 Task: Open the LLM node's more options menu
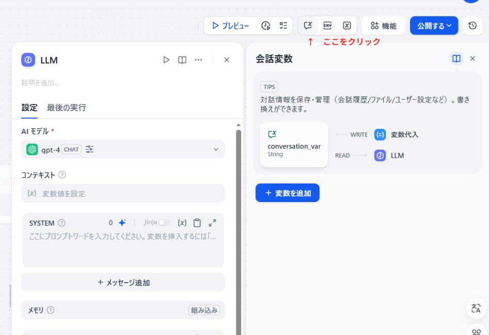(199, 60)
